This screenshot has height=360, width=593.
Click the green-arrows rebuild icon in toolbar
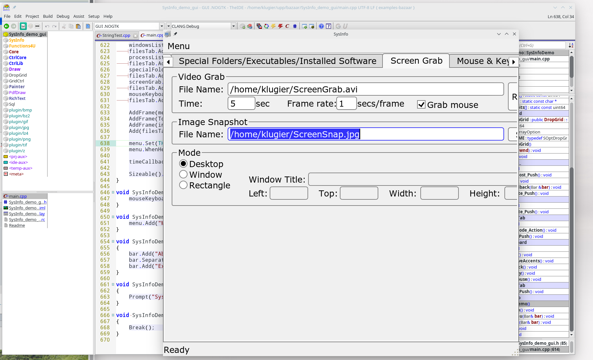click(x=266, y=26)
